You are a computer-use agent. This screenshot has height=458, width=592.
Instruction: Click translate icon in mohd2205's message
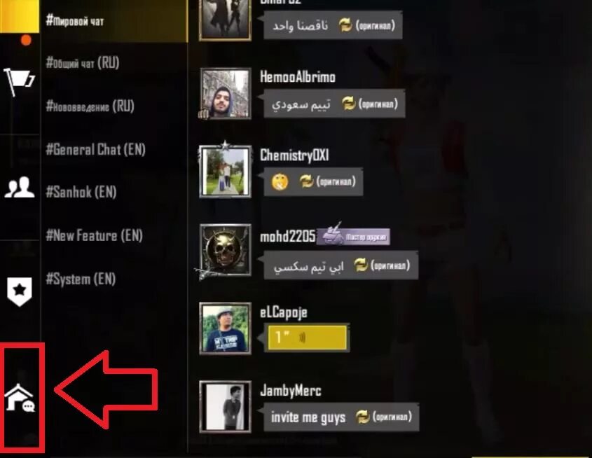(361, 265)
